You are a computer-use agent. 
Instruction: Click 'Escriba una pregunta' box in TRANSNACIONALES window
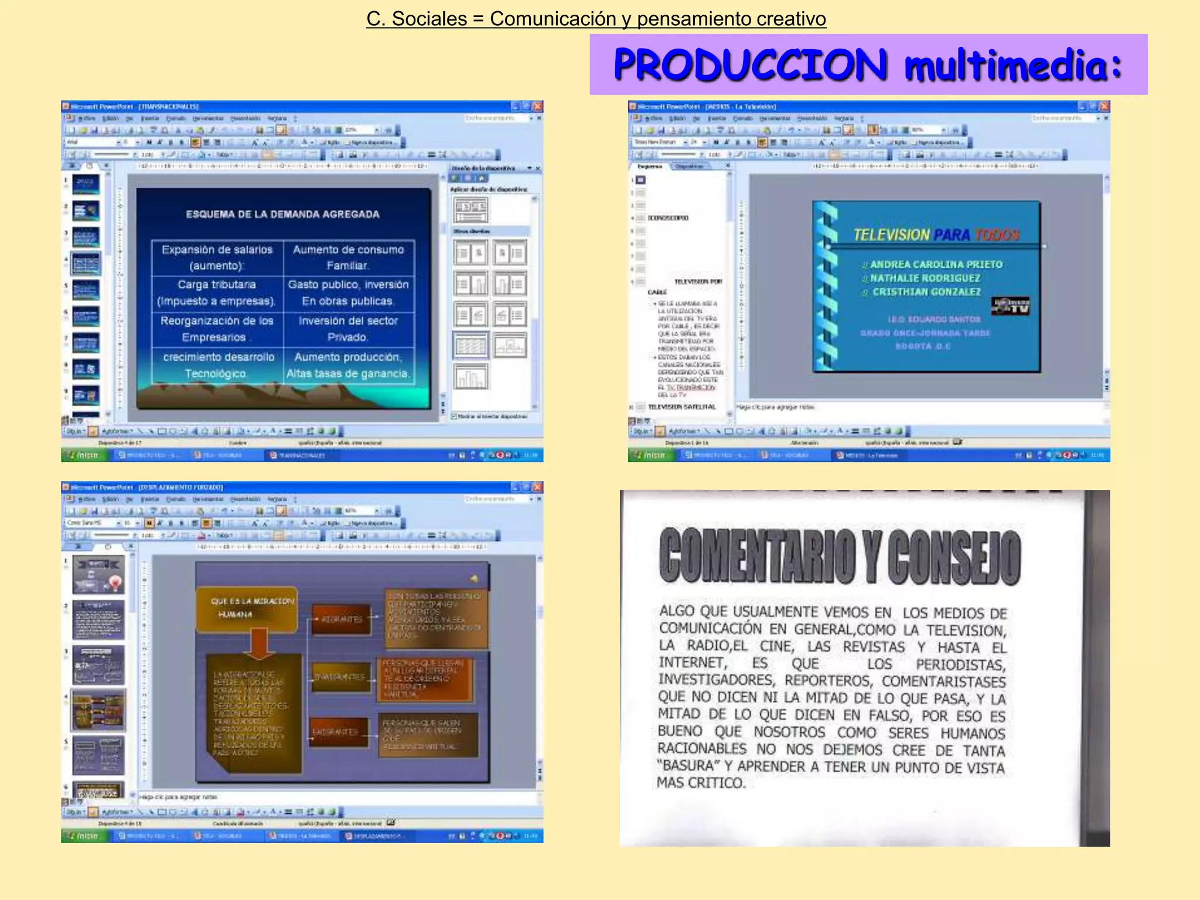tap(496, 118)
